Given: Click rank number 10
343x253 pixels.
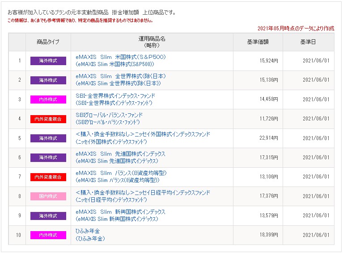Looking at the screenshot, I should tap(18, 235).
